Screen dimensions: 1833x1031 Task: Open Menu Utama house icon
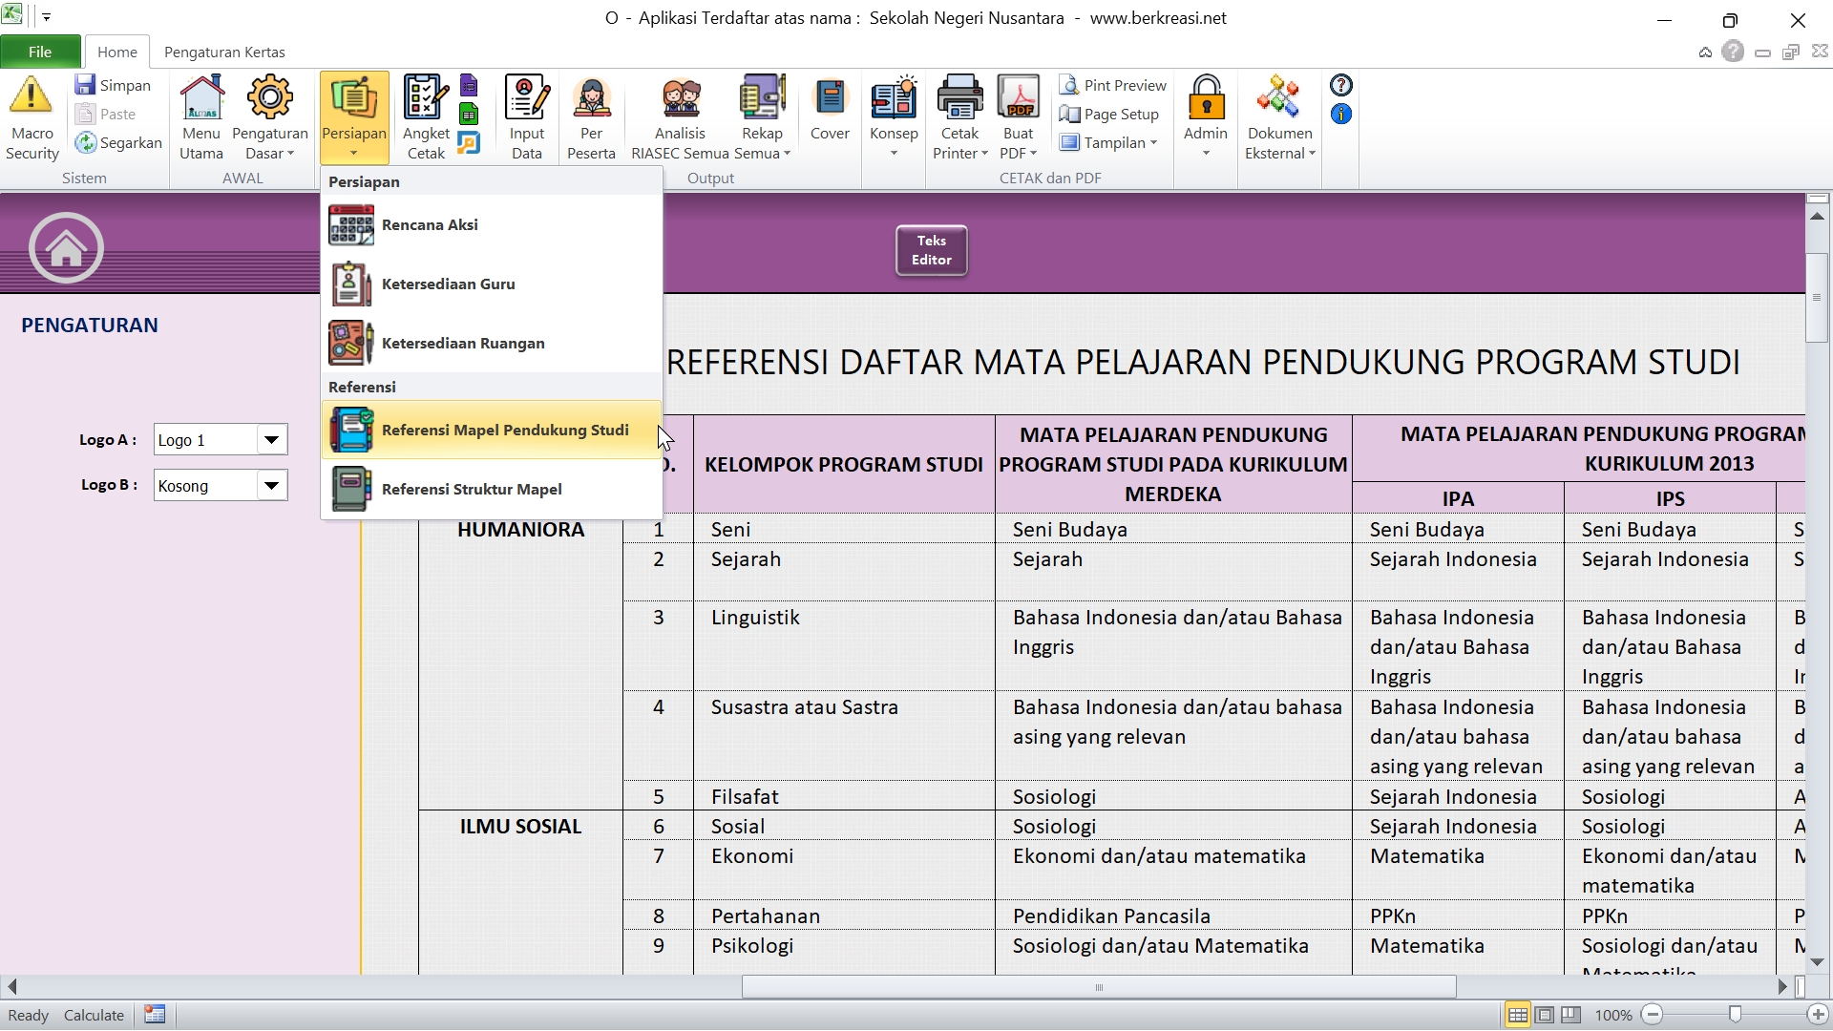[201, 97]
